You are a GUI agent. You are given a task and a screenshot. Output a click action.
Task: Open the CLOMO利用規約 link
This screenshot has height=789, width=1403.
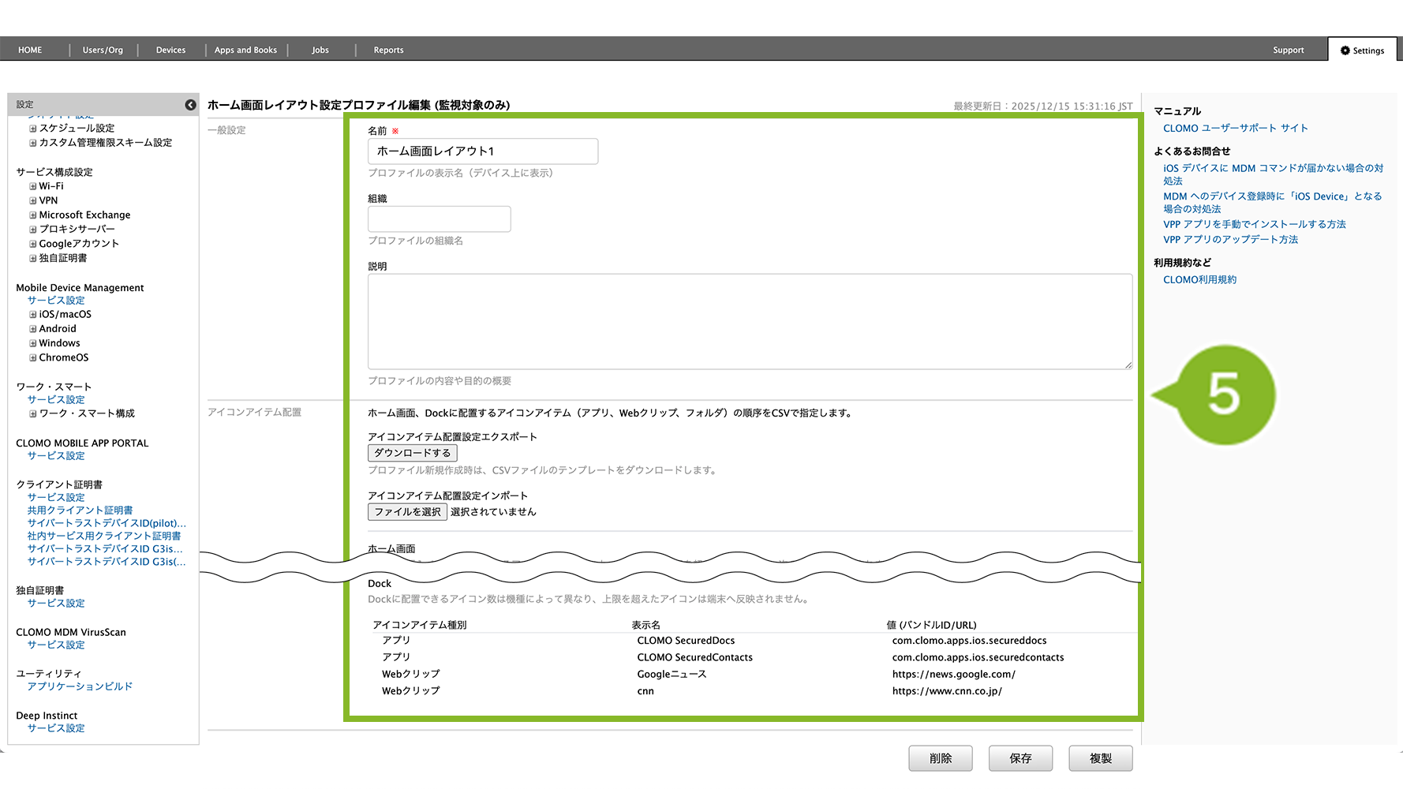(1199, 280)
